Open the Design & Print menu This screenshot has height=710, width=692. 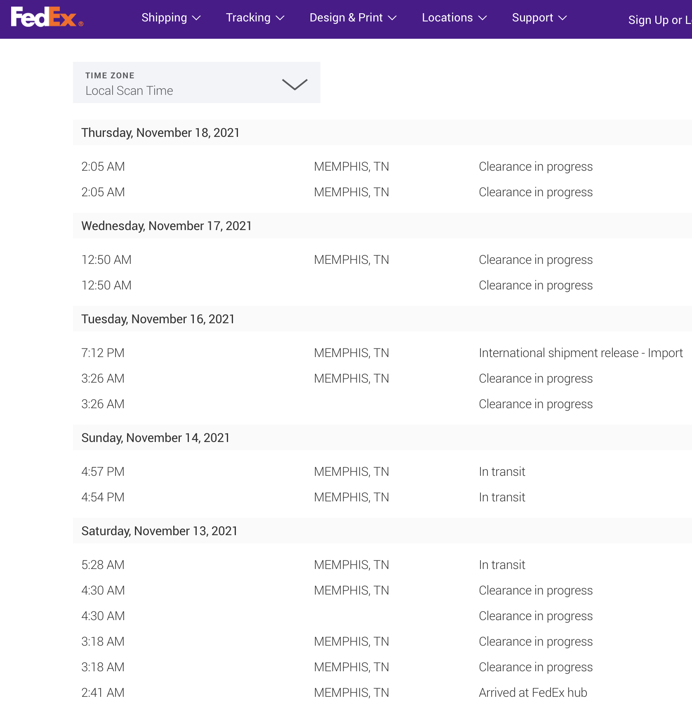[x=346, y=18]
